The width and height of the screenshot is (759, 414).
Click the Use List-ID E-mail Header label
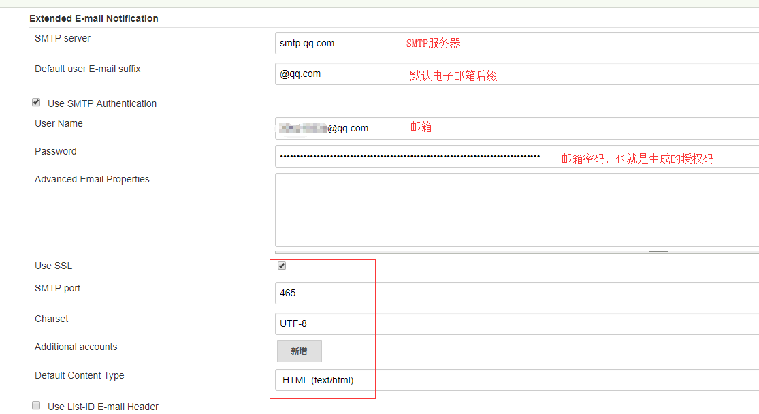[103, 407]
